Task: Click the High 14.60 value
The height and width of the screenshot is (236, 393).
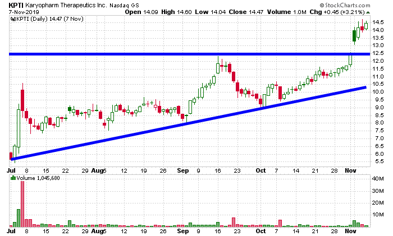Action: click(176, 12)
